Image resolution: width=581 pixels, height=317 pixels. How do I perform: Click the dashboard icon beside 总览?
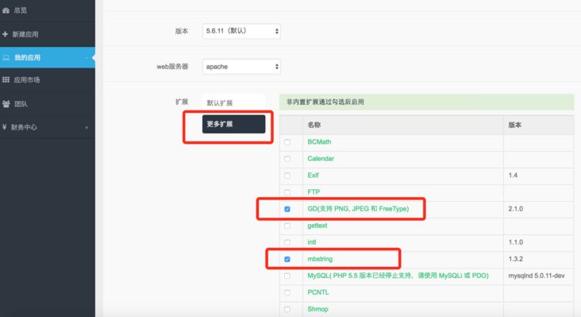(x=6, y=10)
